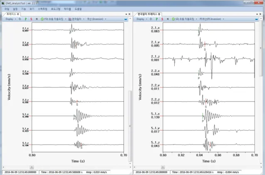The width and height of the screenshot is (265, 175).
Task: Click the blue icon at right toolbar end
Action: tap(257, 19)
